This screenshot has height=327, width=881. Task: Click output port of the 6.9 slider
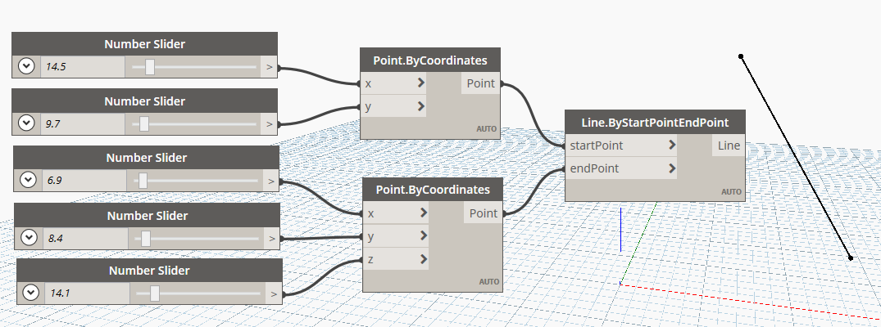(270, 181)
